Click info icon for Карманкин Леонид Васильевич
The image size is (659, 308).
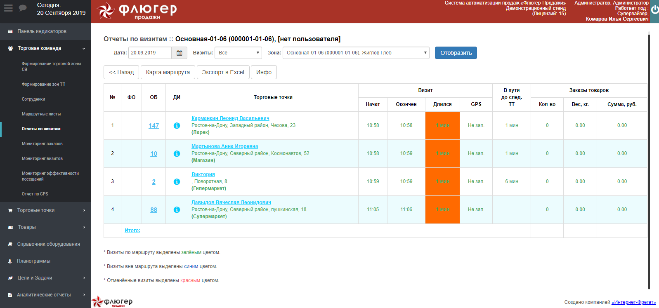point(177,126)
